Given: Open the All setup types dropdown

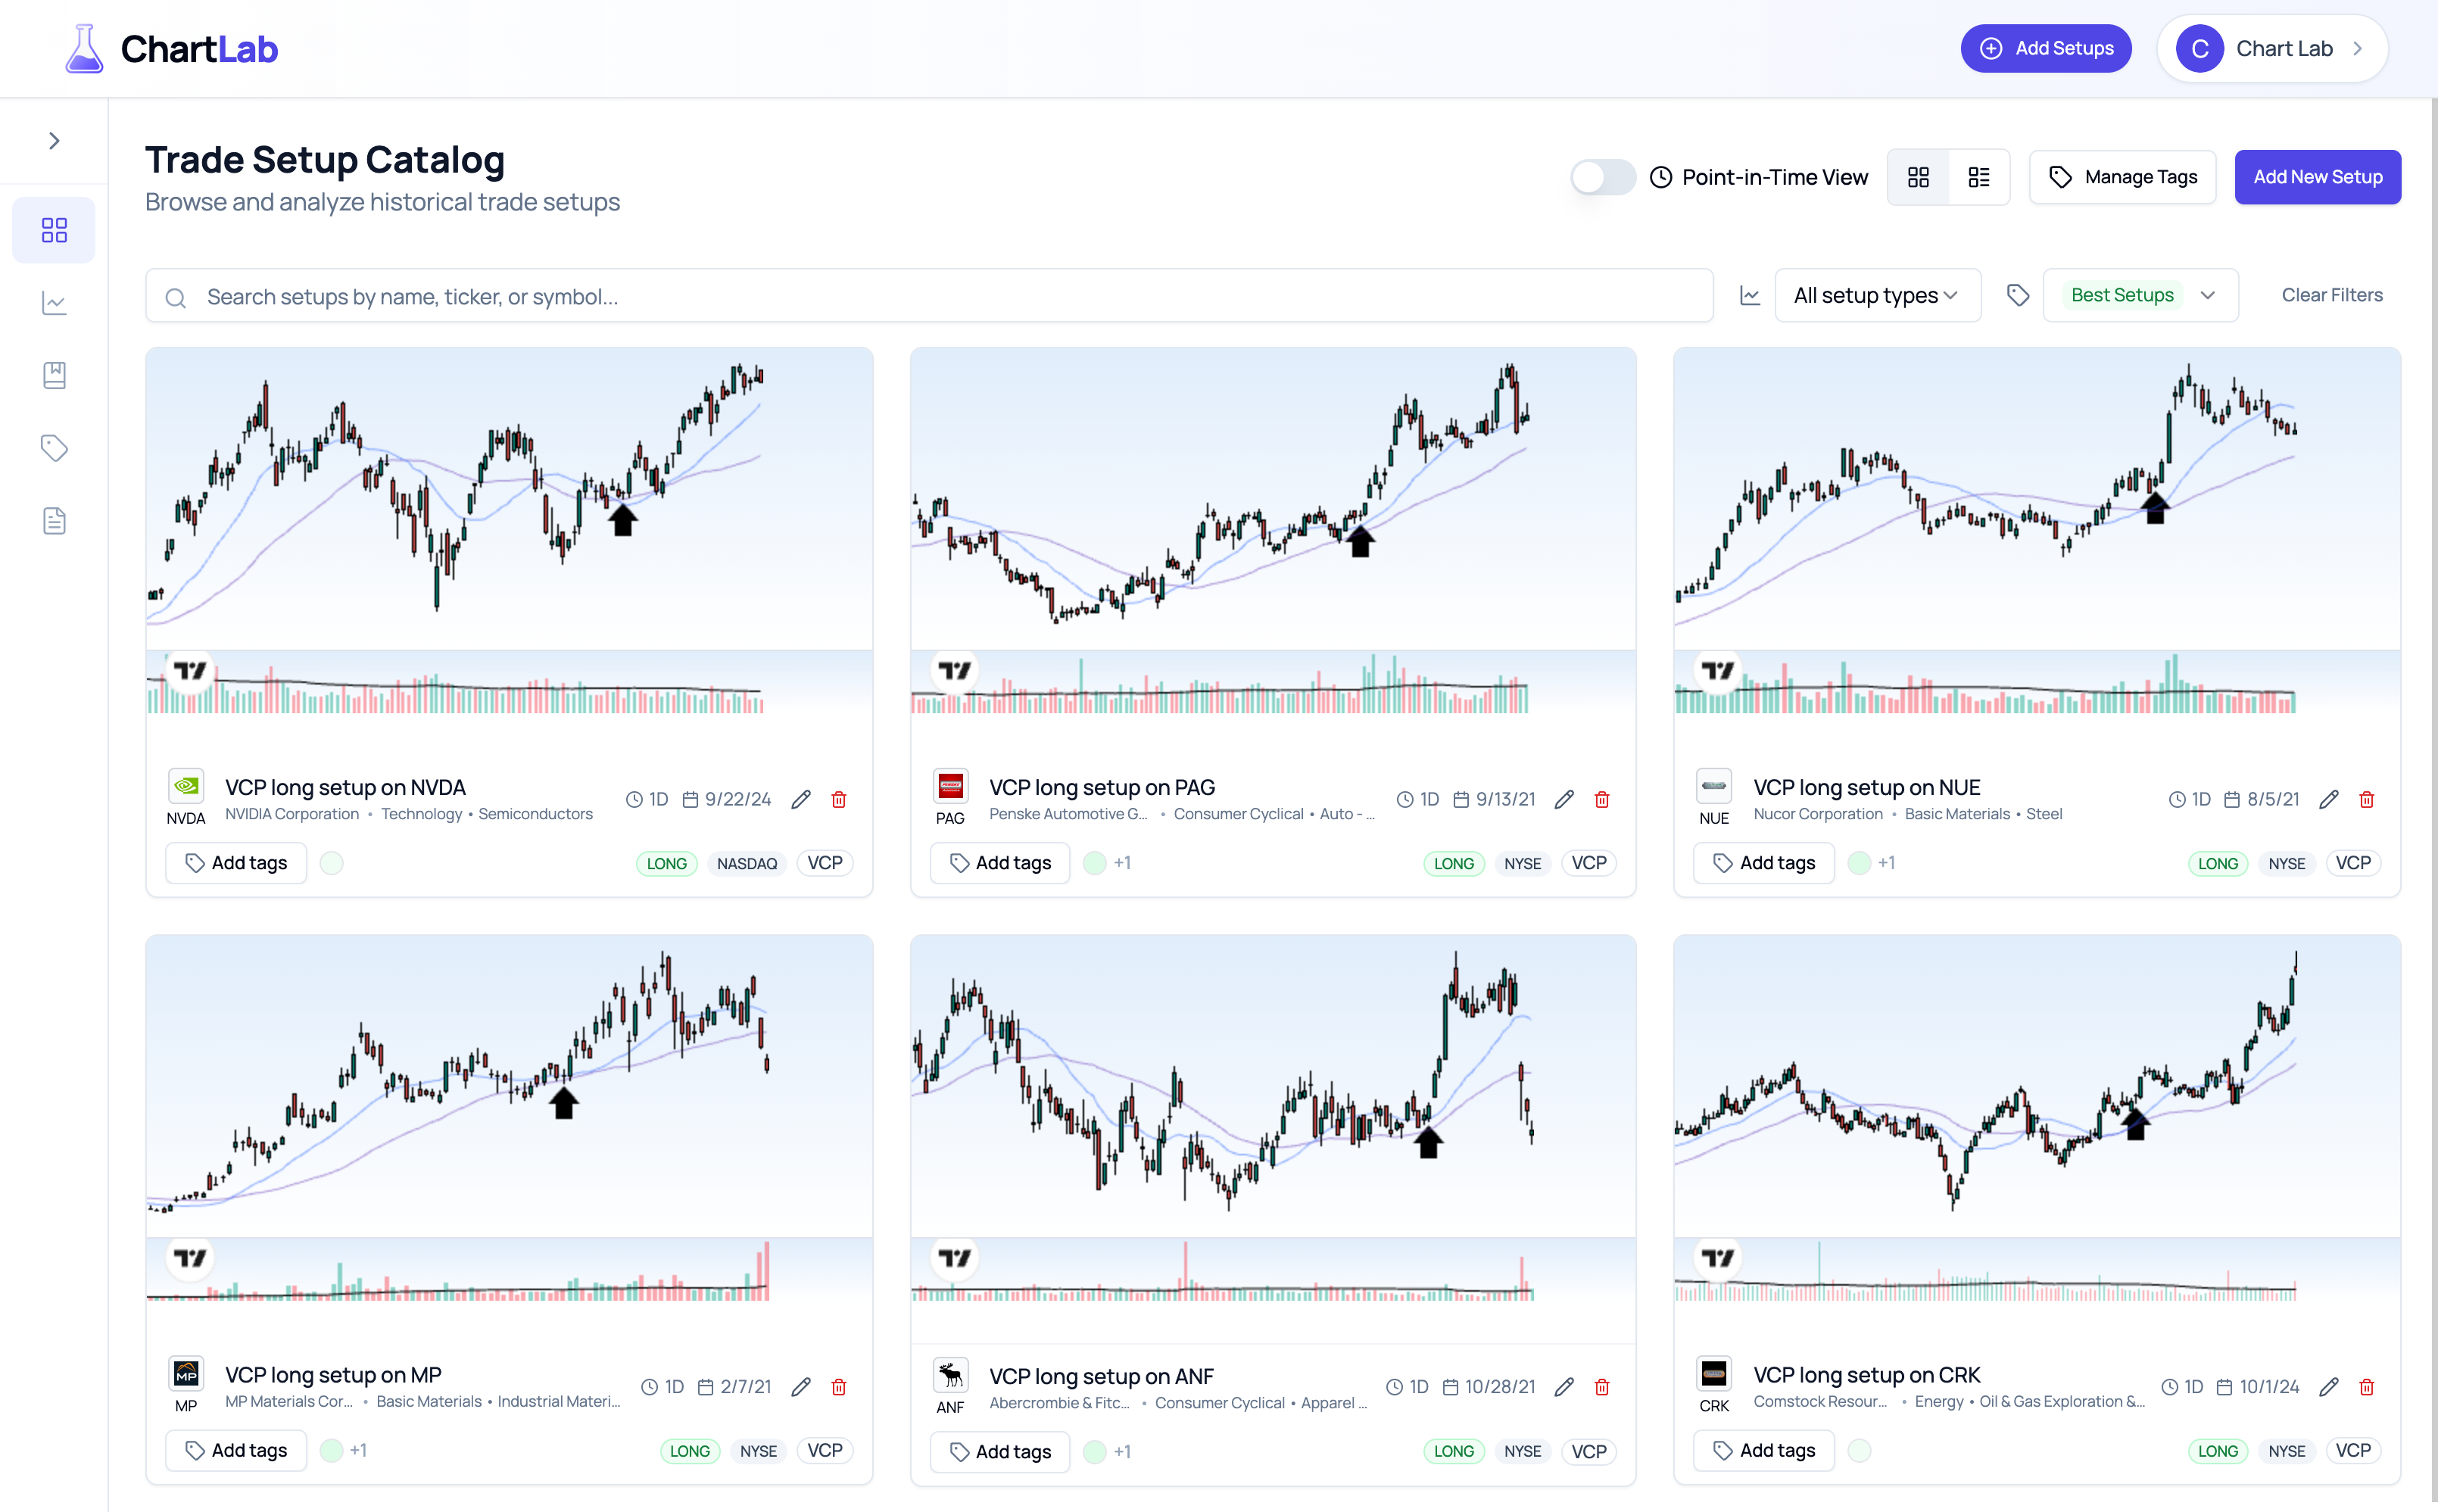Looking at the screenshot, I should point(1876,295).
